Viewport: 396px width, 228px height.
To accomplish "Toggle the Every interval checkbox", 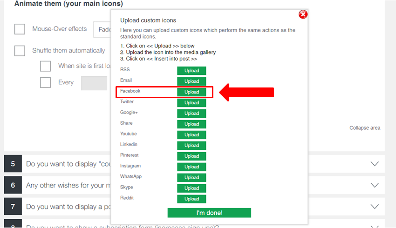I will click(46, 82).
